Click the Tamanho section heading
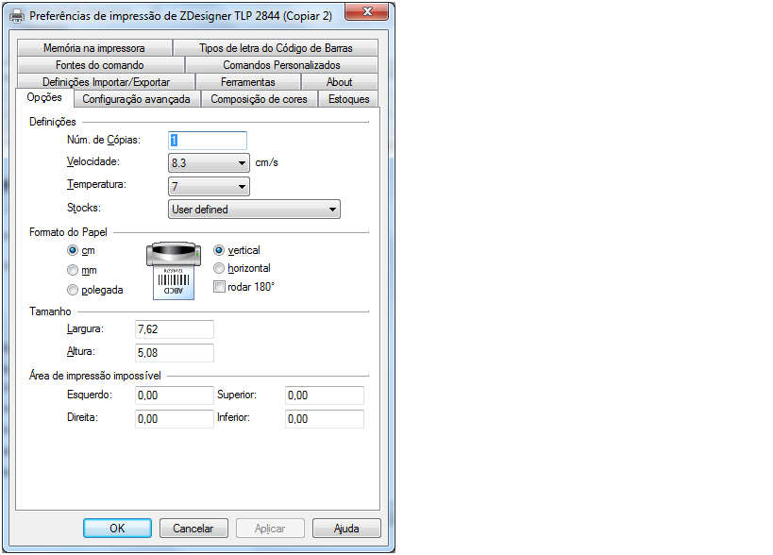The image size is (773, 555). pos(50,311)
